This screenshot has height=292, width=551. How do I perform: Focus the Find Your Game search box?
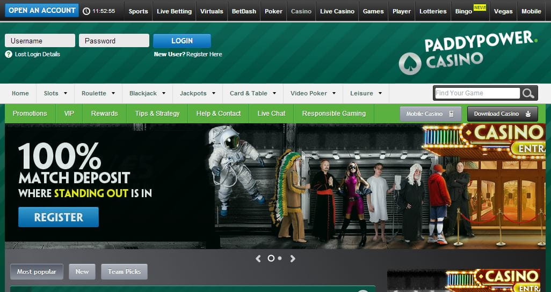[x=477, y=93]
